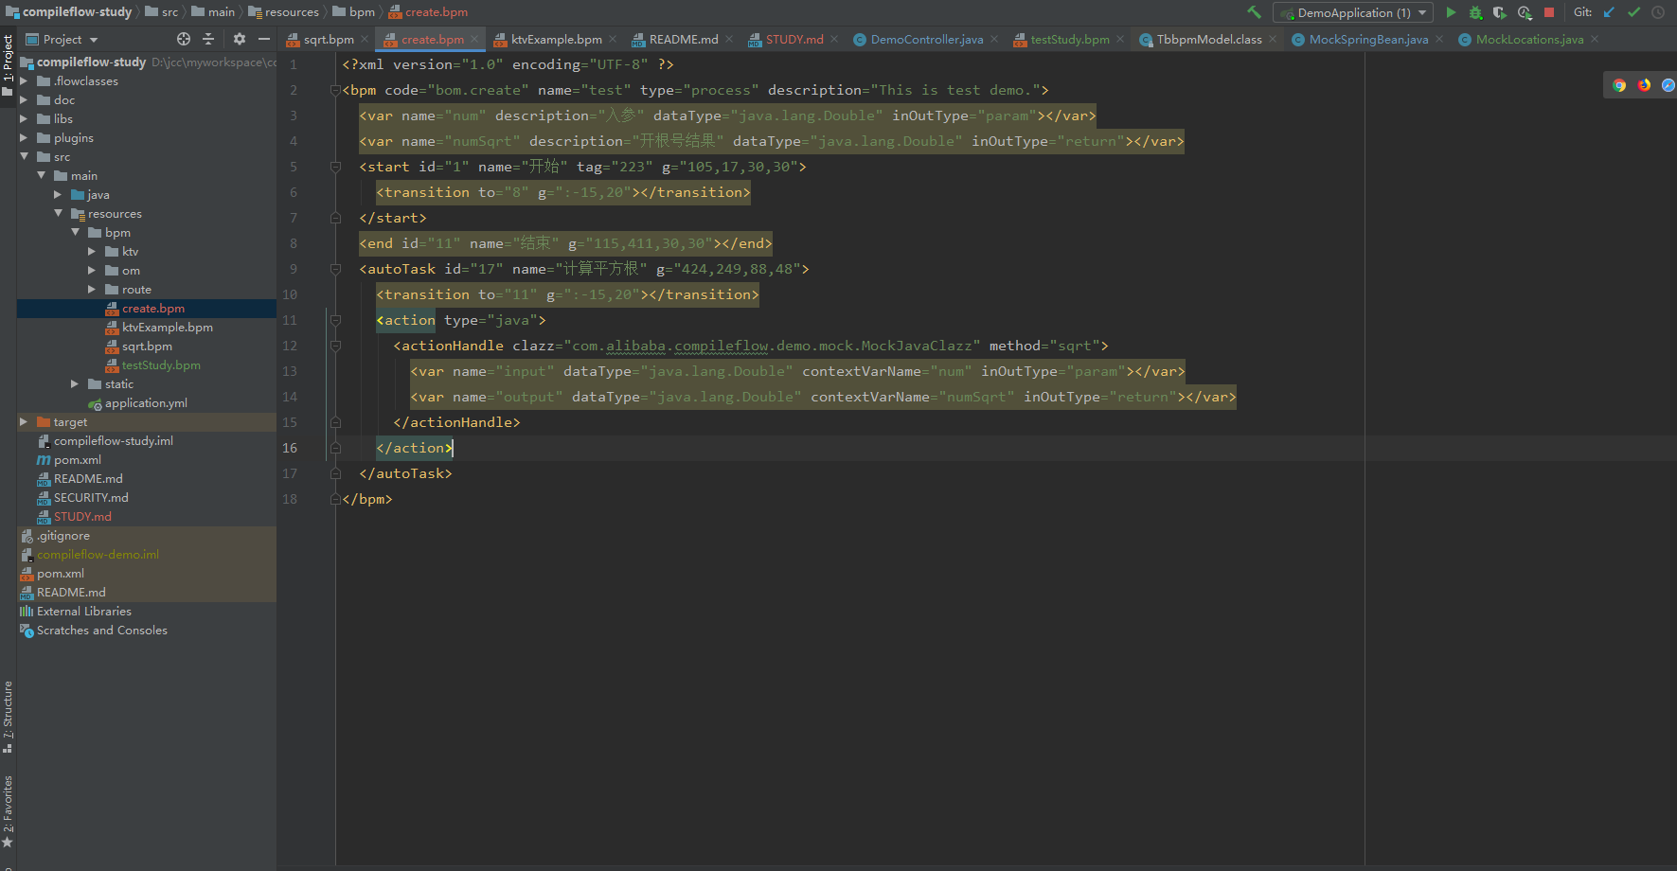Expand the .flowclasses folder
The width and height of the screenshot is (1677, 871).
pos(24,81)
